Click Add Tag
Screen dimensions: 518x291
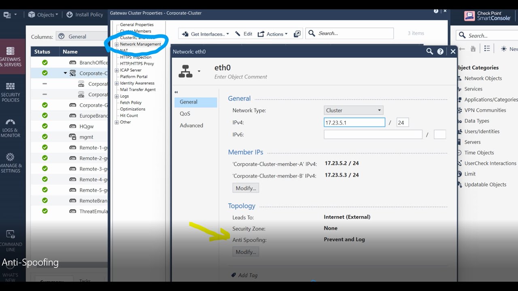244,275
